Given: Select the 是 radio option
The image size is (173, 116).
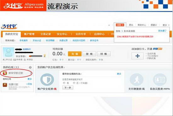Looking at the screenshot, I should 64,83.
